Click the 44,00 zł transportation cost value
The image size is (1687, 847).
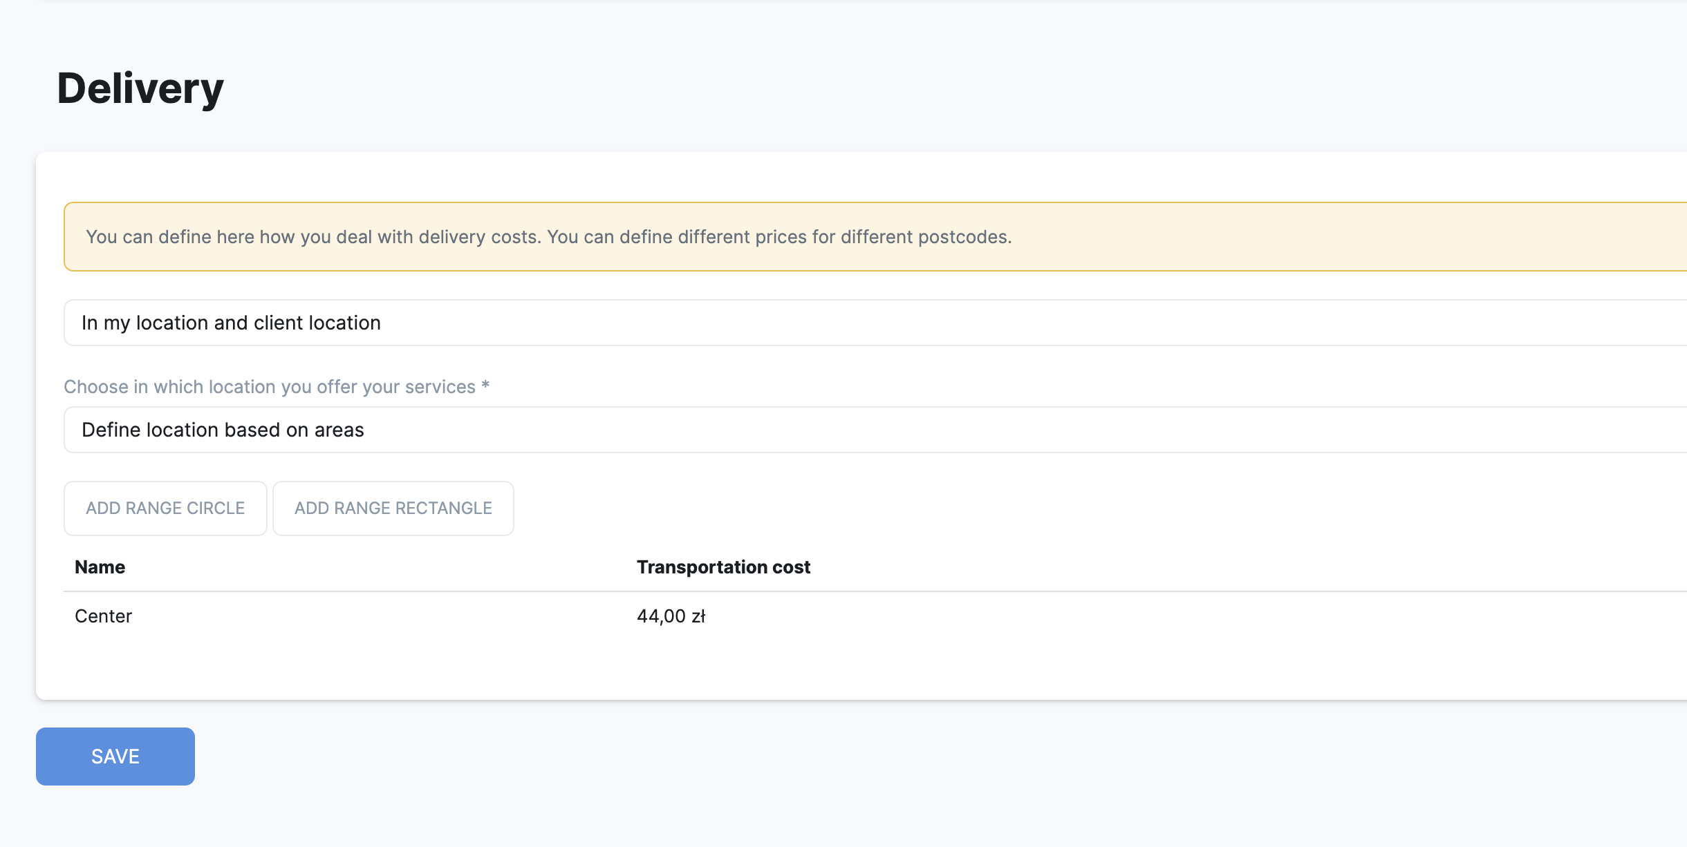[x=671, y=616]
